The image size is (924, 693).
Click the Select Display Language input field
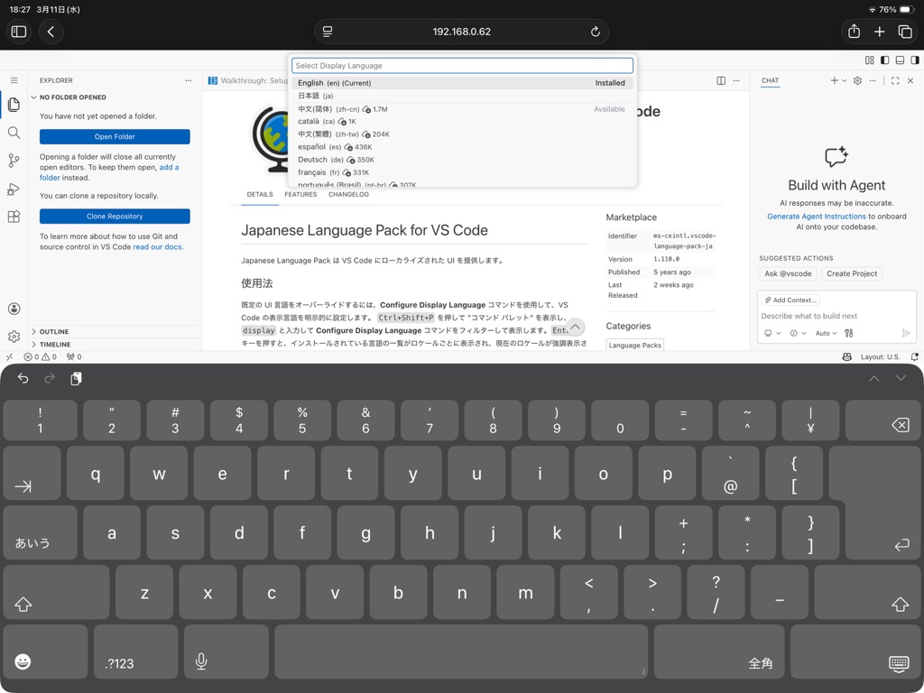(x=462, y=66)
